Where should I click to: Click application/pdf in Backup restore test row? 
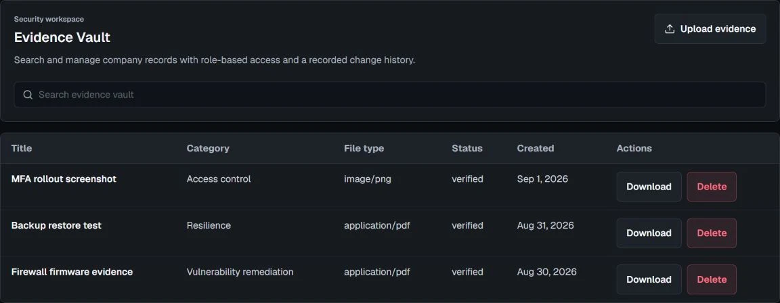coord(376,225)
